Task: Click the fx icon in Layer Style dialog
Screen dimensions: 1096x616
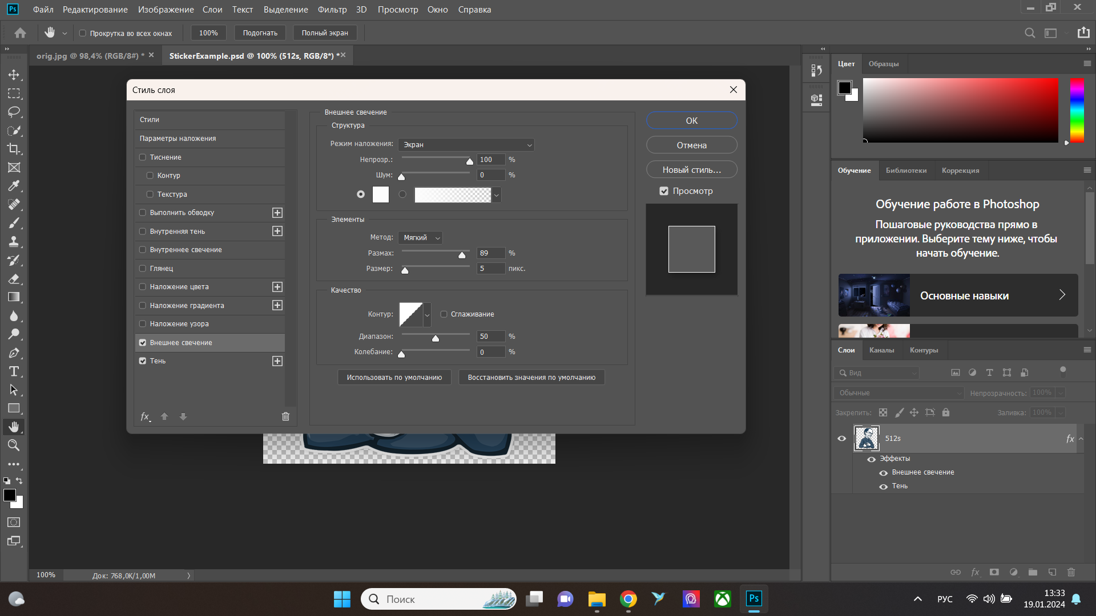Action: coord(146,417)
